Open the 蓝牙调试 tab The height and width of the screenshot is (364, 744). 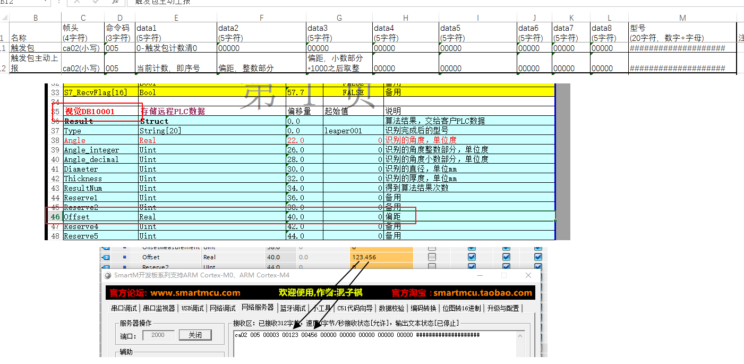293,308
